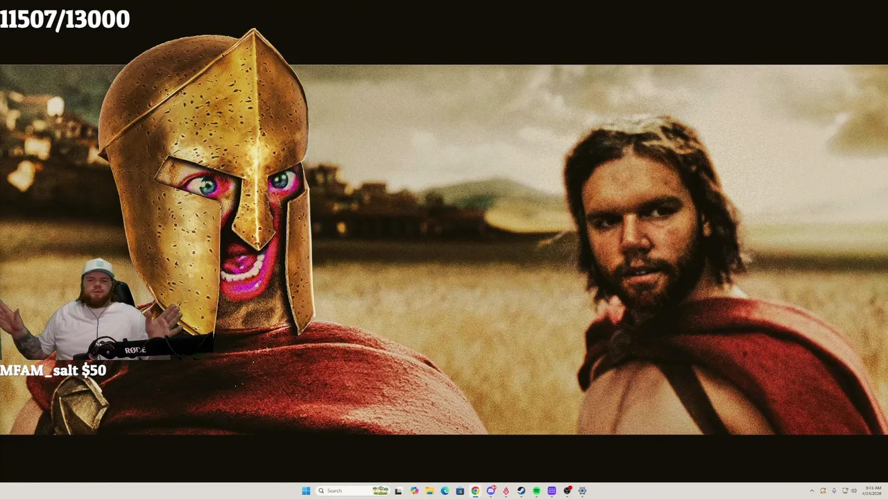Click the sync status tray icon
Screen dimensions: 888x499
[x=823, y=491]
